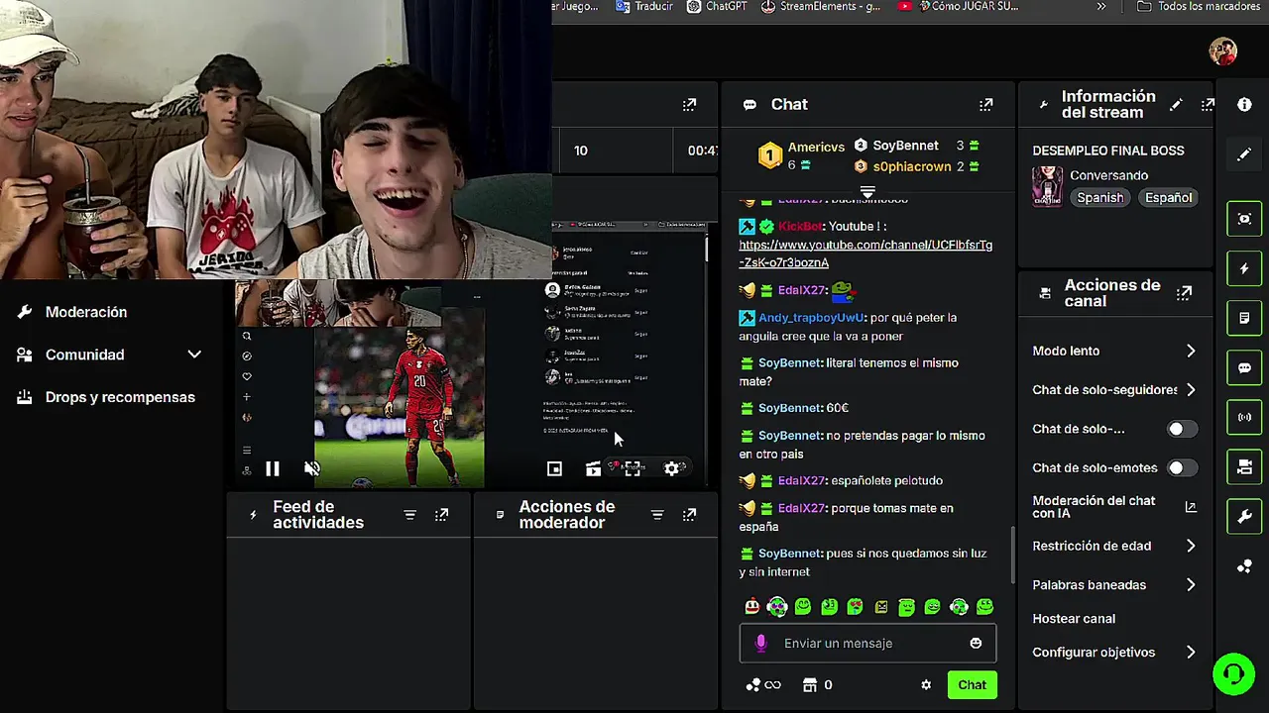Screen dimensions: 1269x713
Task: Click the Enviar un mensaje input field
Action: (x=867, y=644)
